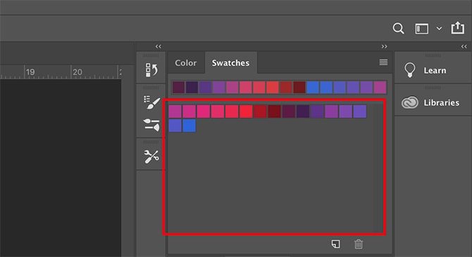Select the blue swatch in second row
Image resolution: width=472 pixels, height=257 pixels.
click(x=189, y=126)
